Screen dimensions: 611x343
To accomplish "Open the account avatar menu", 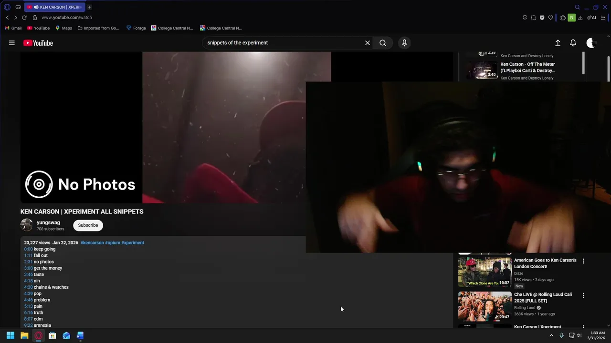I will pos(591,43).
